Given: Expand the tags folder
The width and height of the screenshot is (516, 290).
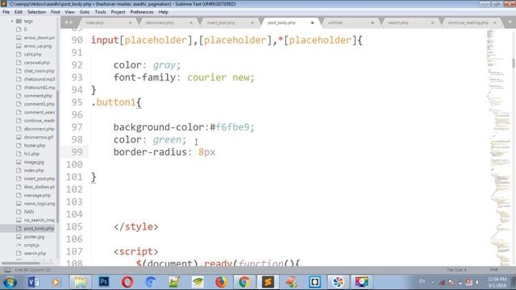Looking at the screenshot, I should click(12, 21).
